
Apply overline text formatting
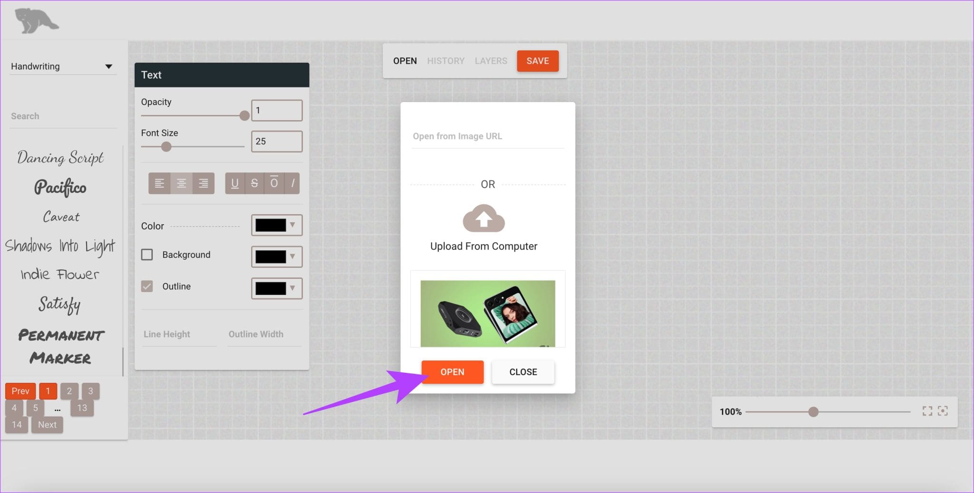274,183
